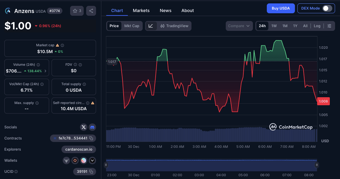Viewport: 340px width, 179px height.
Task: Open the X (Twitter) social icon
Action: [x=83, y=127]
